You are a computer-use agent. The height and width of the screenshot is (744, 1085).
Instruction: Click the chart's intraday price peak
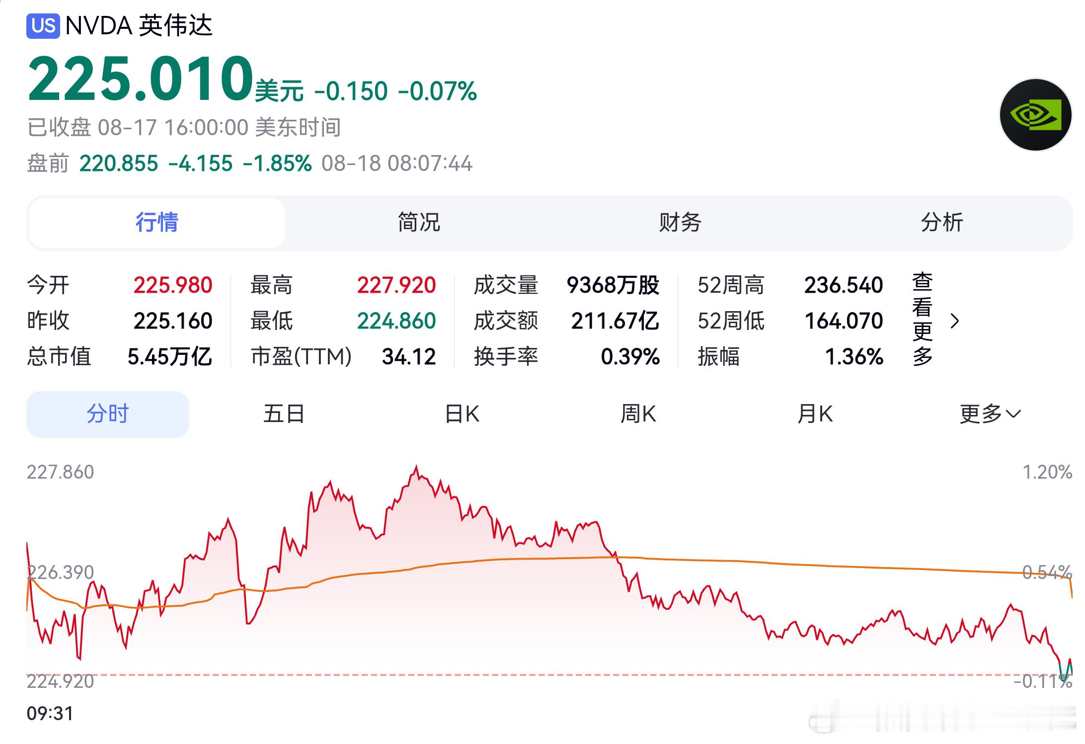coord(416,467)
